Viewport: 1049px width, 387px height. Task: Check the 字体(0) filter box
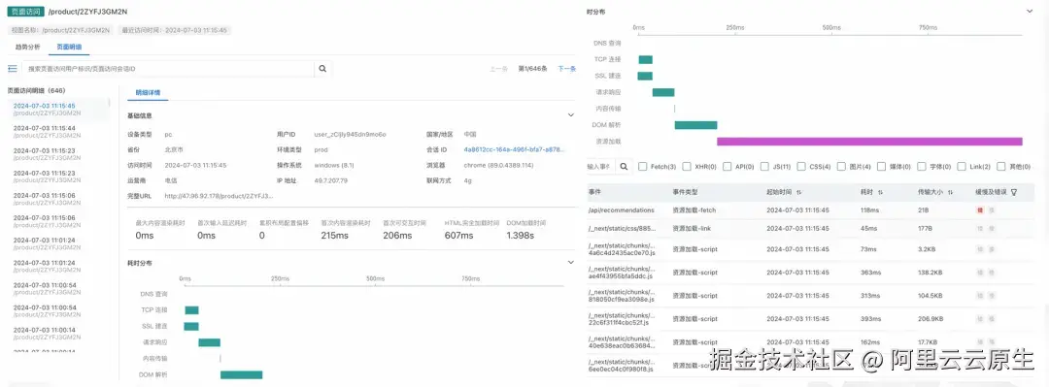(922, 167)
